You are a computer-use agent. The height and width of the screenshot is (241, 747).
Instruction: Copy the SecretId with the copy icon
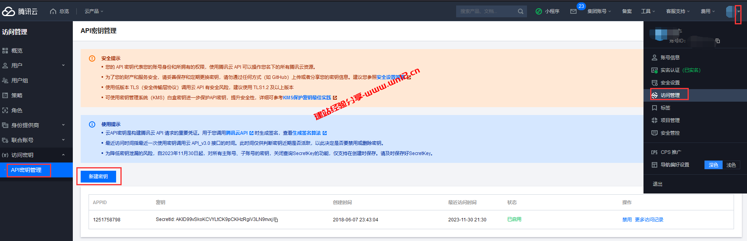coord(276,220)
